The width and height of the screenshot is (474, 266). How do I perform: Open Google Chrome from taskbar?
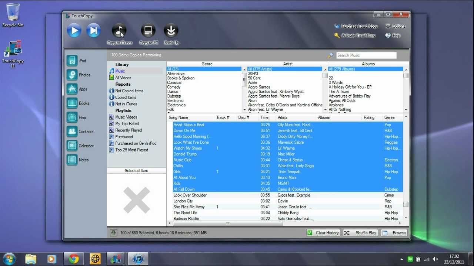click(x=73, y=259)
